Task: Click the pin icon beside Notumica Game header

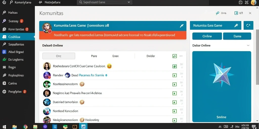Action: tap(236, 25)
